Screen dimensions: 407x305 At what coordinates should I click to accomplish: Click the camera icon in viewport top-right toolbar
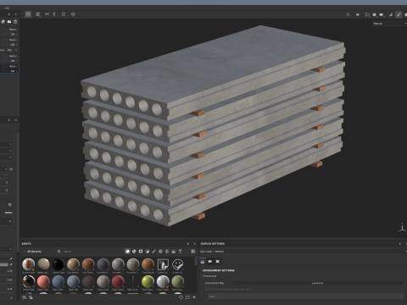(x=382, y=14)
